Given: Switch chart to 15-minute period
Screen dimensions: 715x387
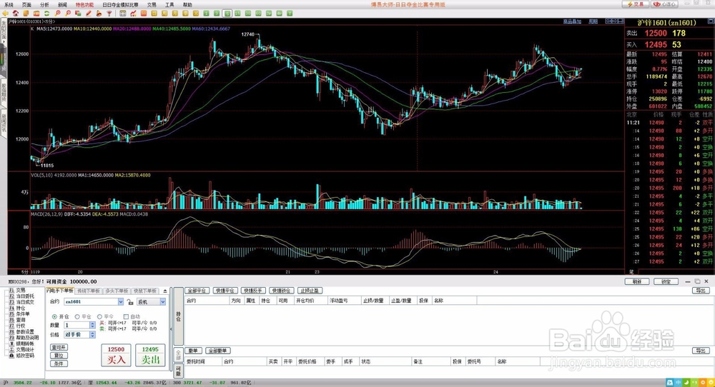Looking at the screenshot, I should [237, 14].
